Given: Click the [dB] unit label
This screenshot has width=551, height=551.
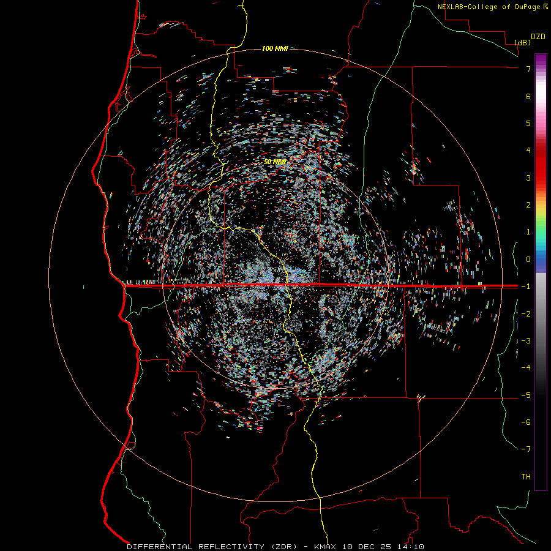Looking at the screenshot, I should pyautogui.click(x=523, y=42).
